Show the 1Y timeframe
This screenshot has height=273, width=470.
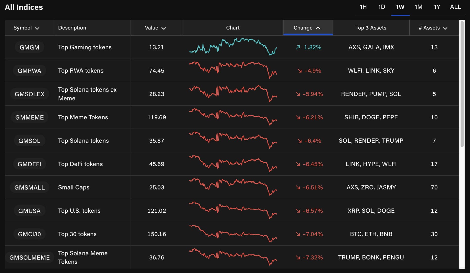pyautogui.click(x=437, y=7)
